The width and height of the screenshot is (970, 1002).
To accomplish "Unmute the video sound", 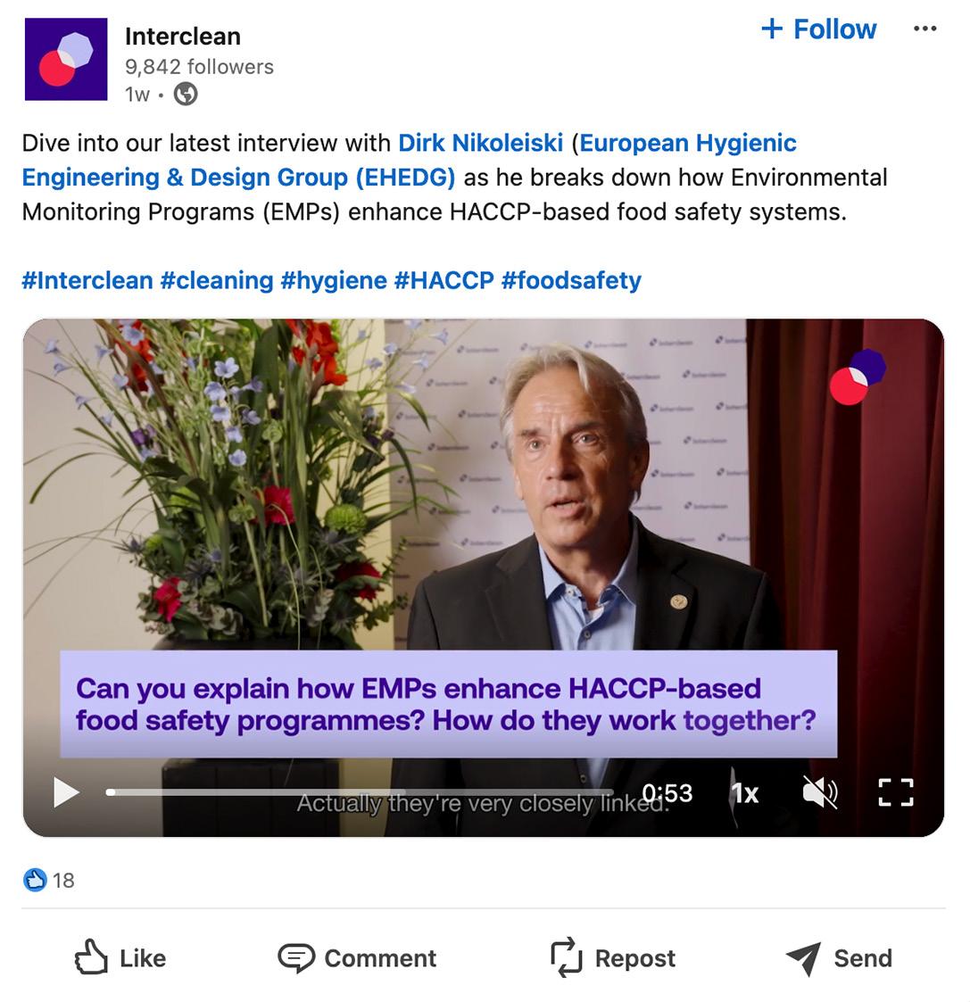I will pyautogui.click(x=820, y=792).
